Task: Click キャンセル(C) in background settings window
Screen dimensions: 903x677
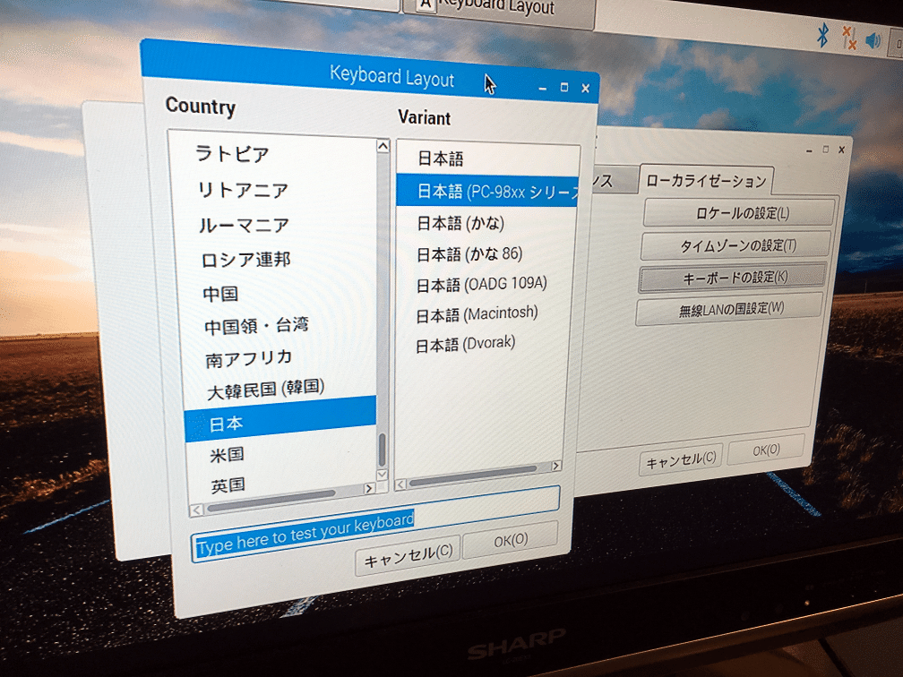Action: [681, 460]
